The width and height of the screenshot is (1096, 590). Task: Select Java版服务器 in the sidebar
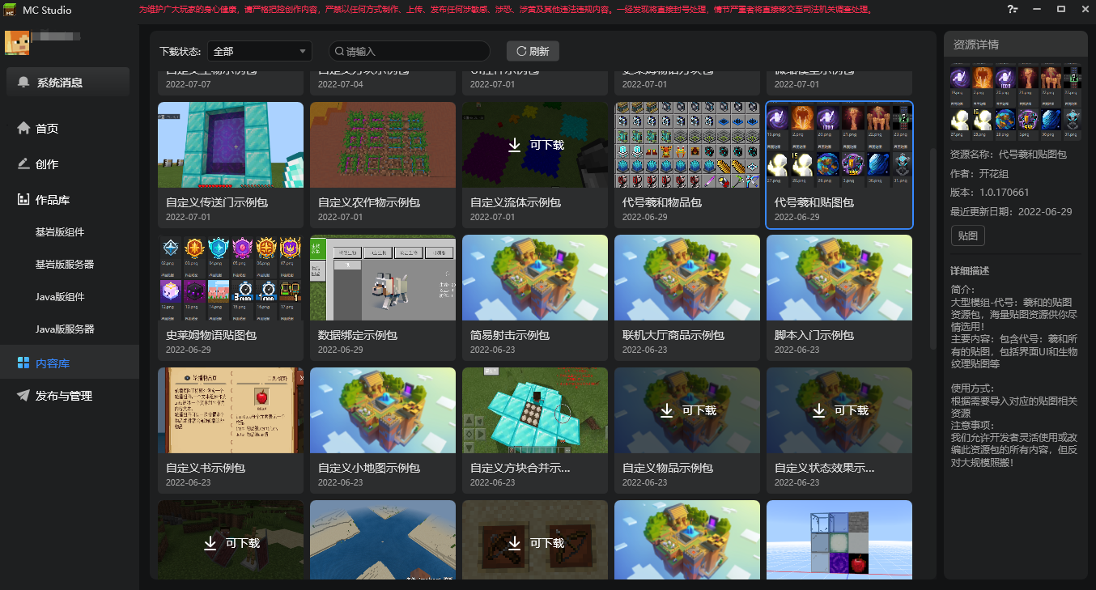tap(65, 329)
